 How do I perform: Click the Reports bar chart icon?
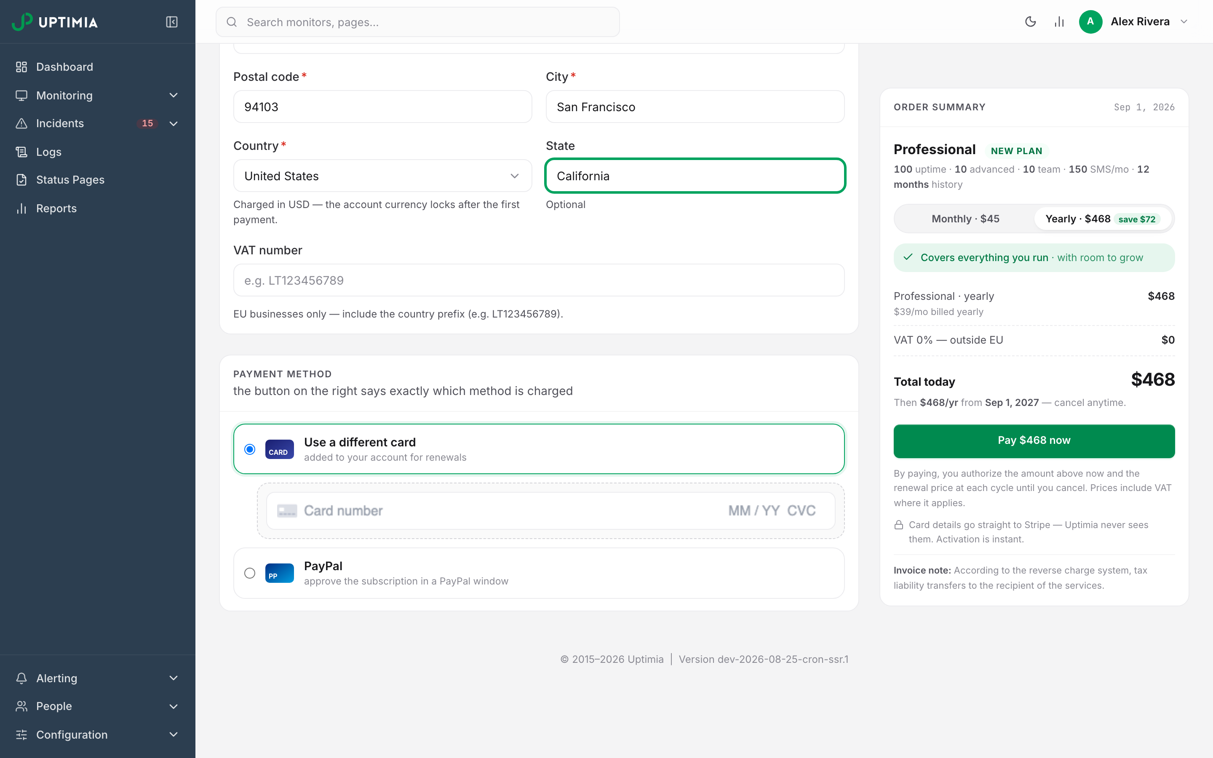click(x=21, y=208)
